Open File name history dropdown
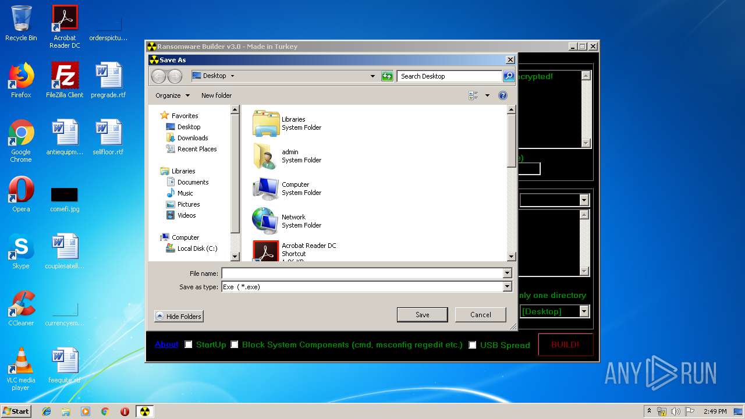This screenshot has width=745, height=419. [507, 274]
